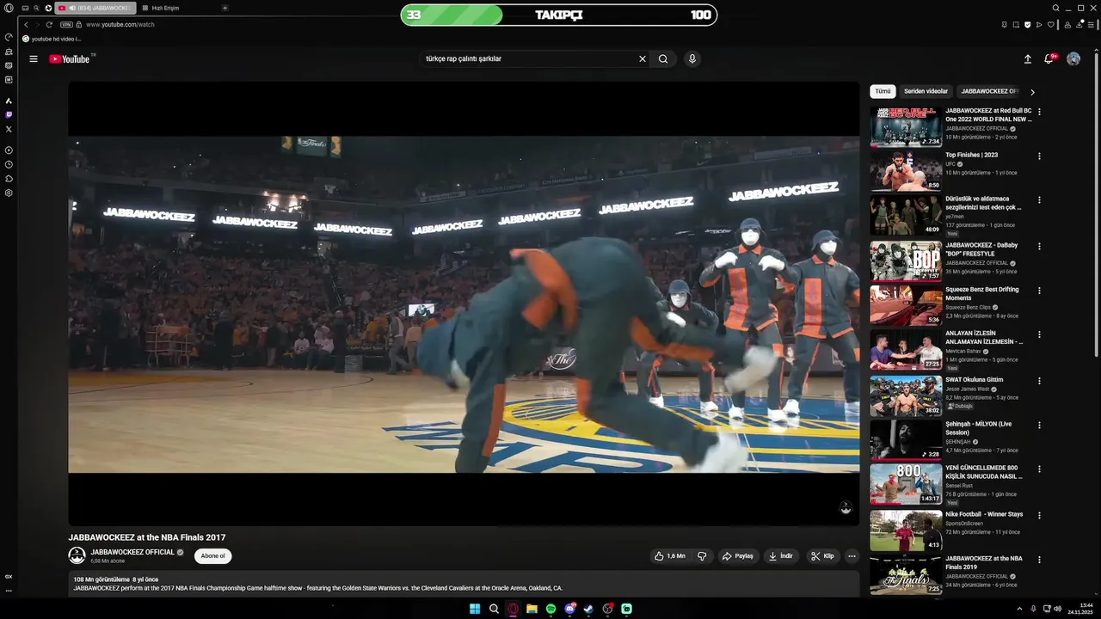The image size is (1101, 619).
Task: Open the Nike Football Winner Stays title
Action: [984, 514]
